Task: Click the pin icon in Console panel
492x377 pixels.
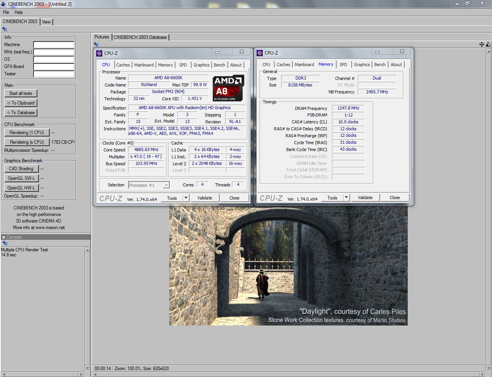Action: point(5,243)
